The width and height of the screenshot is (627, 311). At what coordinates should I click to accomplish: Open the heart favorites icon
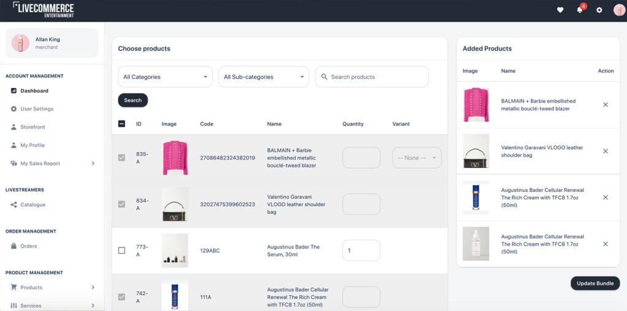tap(560, 10)
